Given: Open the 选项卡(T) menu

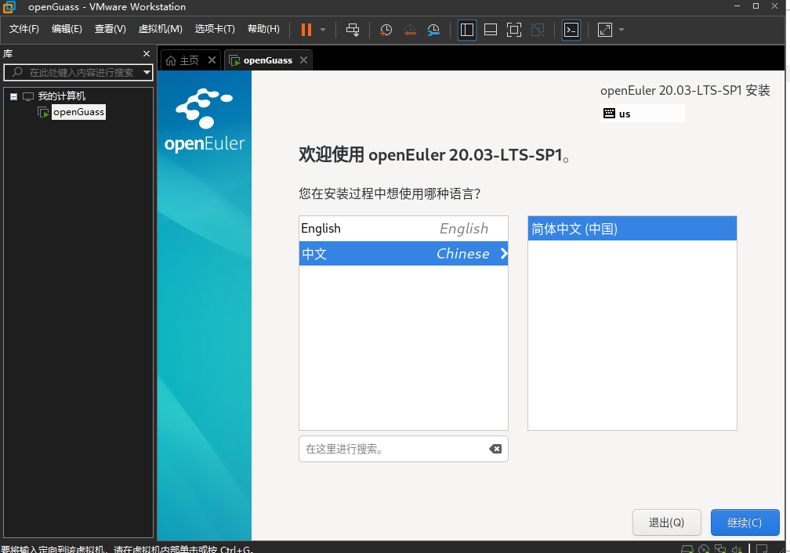Looking at the screenshot, I should point(215,29).
